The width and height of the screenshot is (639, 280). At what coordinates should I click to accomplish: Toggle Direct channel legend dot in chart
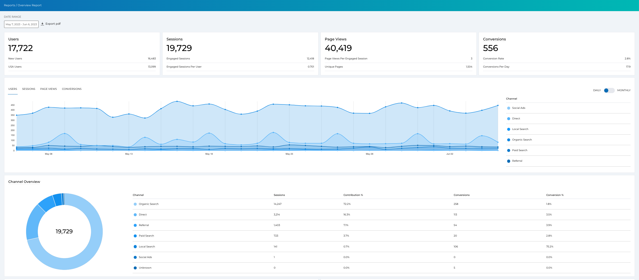pos(509,119)
